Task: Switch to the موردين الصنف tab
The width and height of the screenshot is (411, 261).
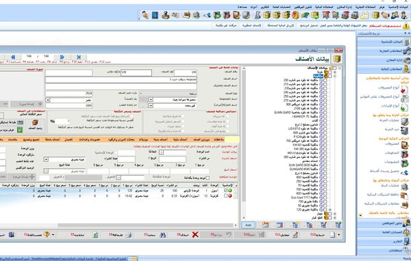Action: pos(201,139)
